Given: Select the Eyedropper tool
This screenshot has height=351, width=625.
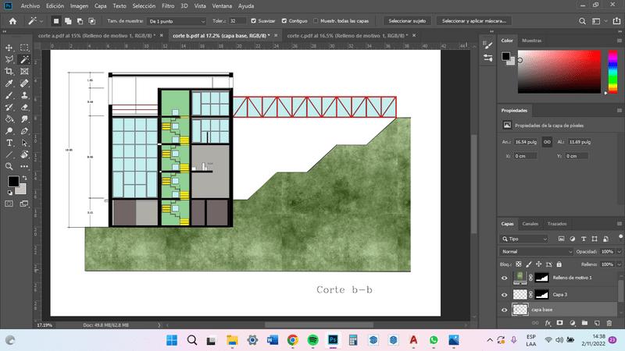Looking at the screenshot, I should (9, 82).
